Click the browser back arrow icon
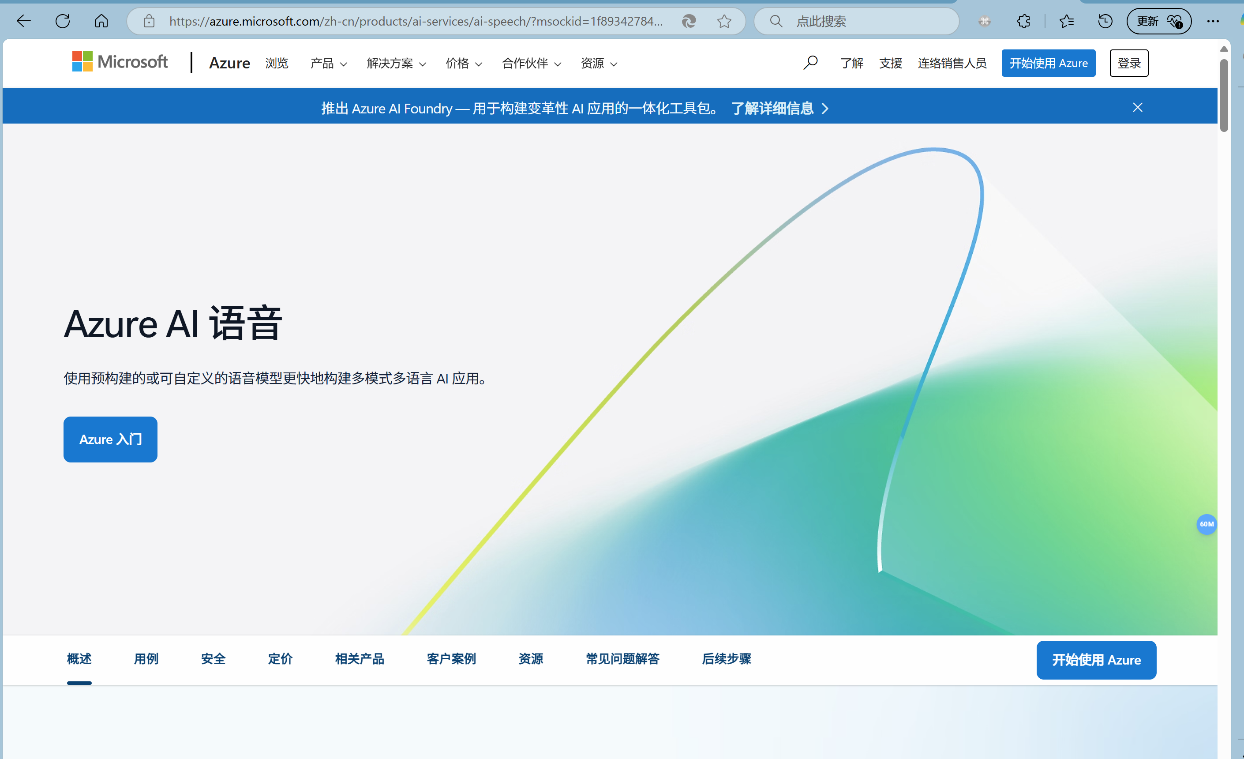This screenshot has width=1244, height=759. (x=23, y=21)
